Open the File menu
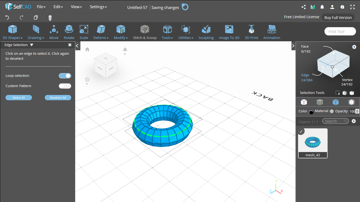The width and height of the screenshot is (360, 202). point(41,7)
